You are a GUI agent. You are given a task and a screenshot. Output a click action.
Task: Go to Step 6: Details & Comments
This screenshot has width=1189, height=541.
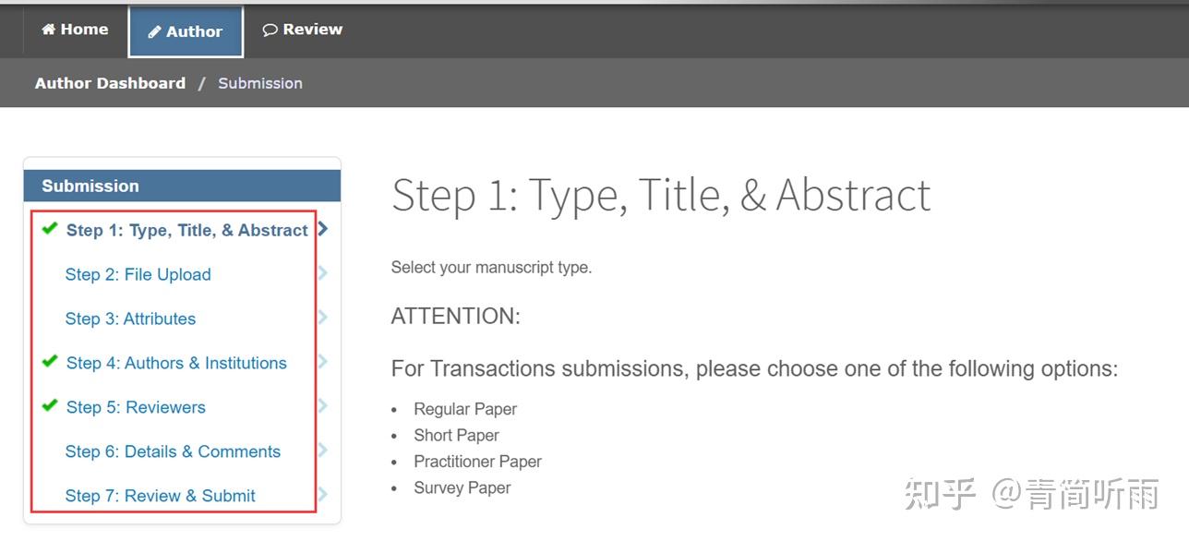point(173,451)
